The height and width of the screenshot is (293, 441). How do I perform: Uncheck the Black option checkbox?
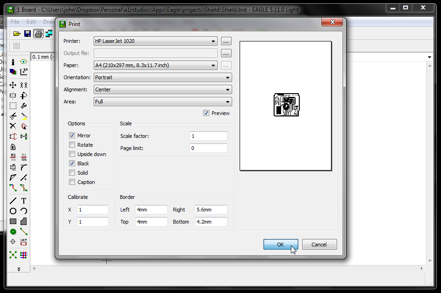[x=72, y=163]
